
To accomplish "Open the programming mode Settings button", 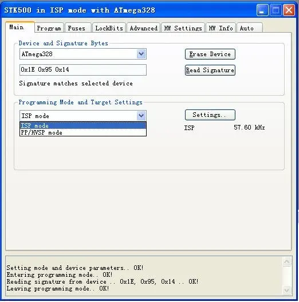I will click(210, 115).
